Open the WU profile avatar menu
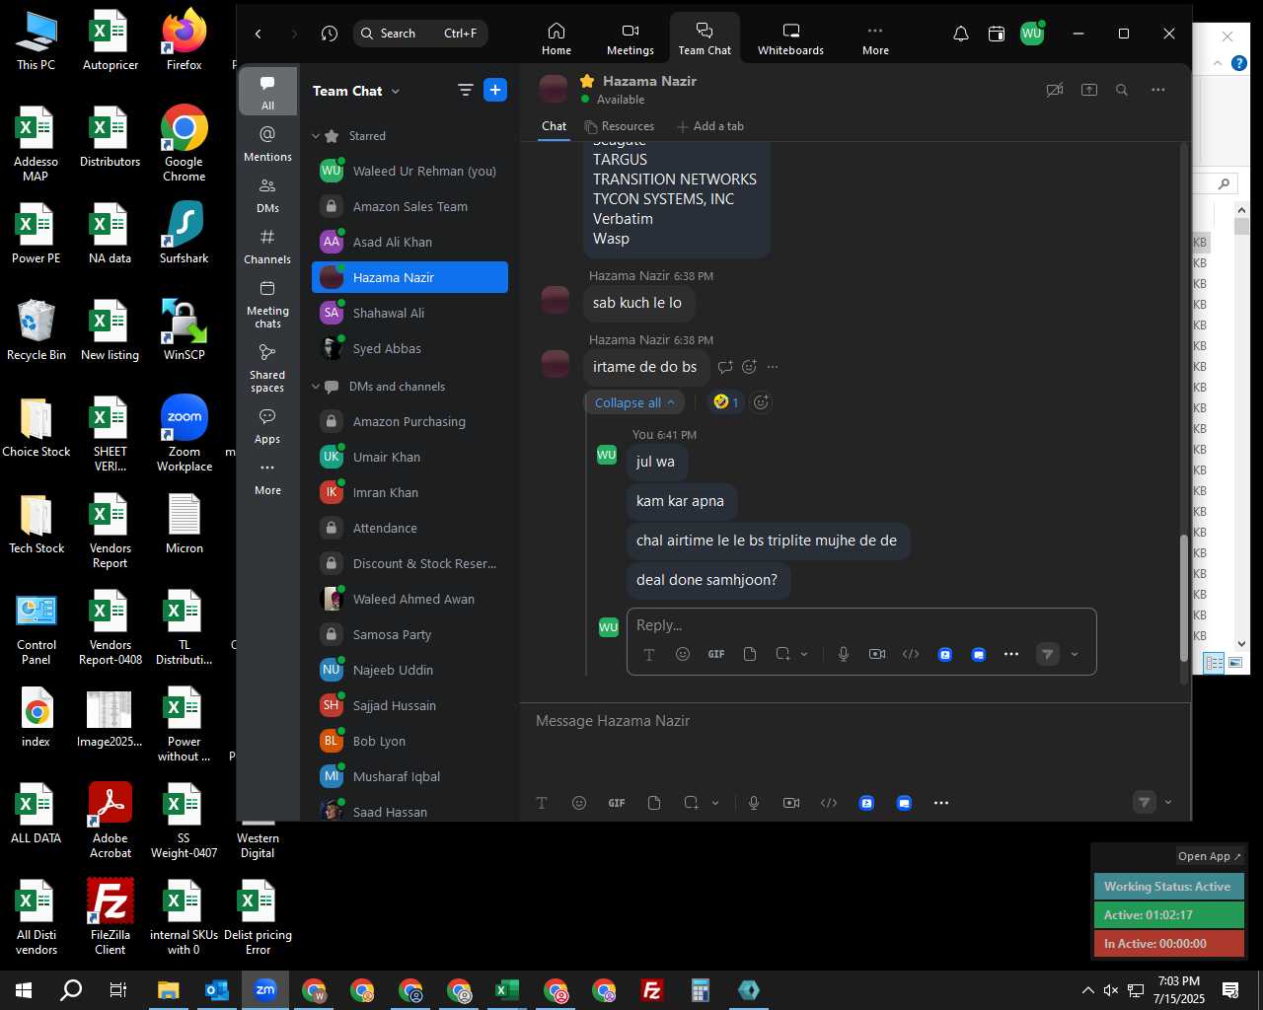This screenshot has height=1010, width=1263. pyautogui.click(x=1032, y=34)
